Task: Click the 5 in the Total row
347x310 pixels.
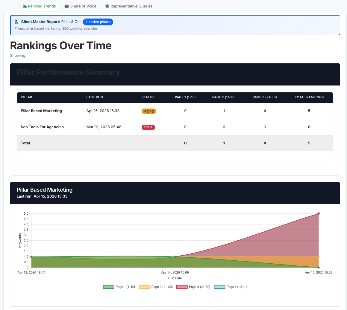Action: coord(309,143)
